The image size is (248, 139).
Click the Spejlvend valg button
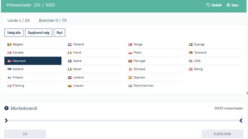pos(39,33)
